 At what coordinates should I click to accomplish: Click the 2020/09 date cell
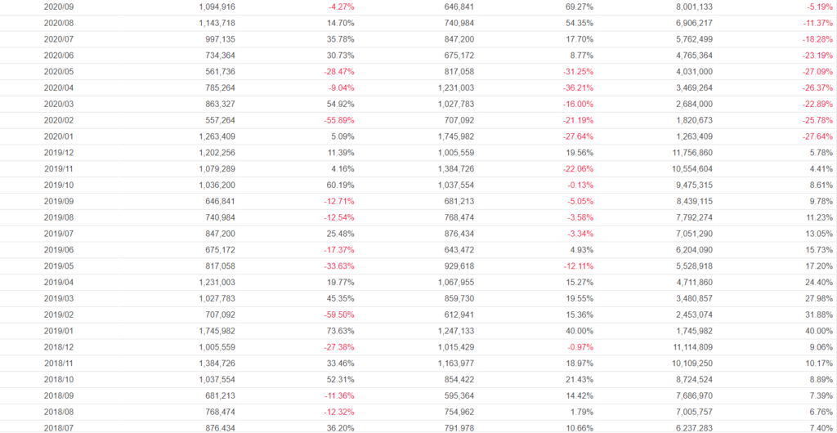[x=58, y=7]
